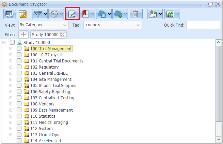This screenshot has width=223, height=144.
Task: Click the grid and ruler toolbar icon
Action: [x=23, y=14]
